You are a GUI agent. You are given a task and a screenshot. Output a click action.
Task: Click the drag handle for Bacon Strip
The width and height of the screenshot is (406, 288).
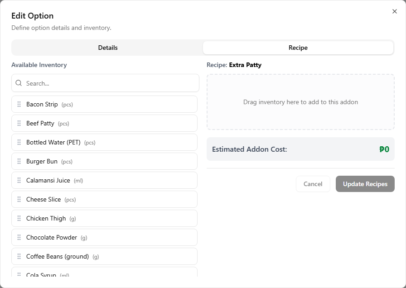point(19,104)
